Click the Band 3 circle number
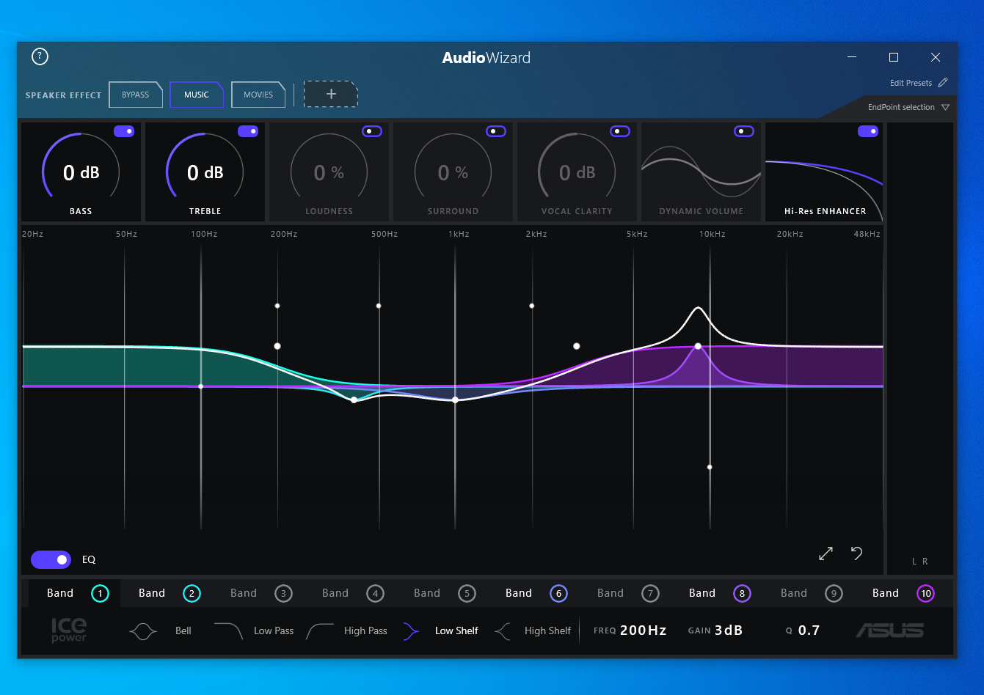Viewport: 984px width, 695px height. (283, 593)
